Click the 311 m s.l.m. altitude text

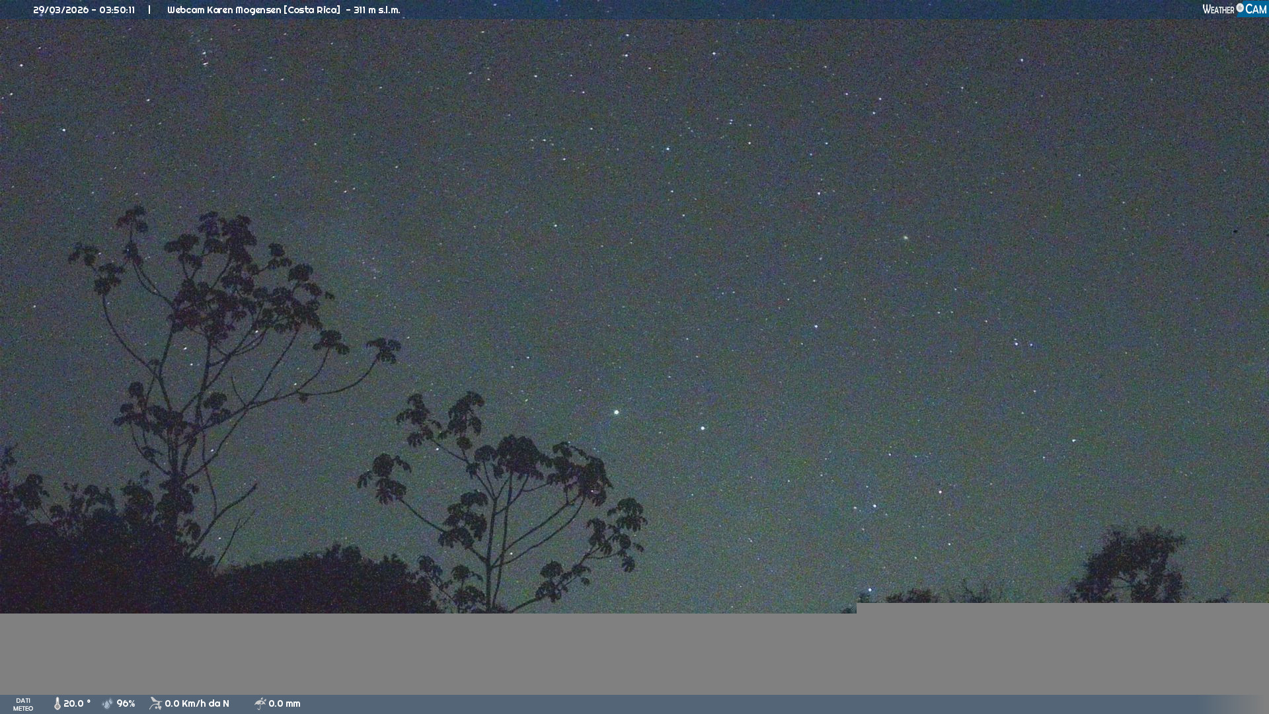click(377, 10)
